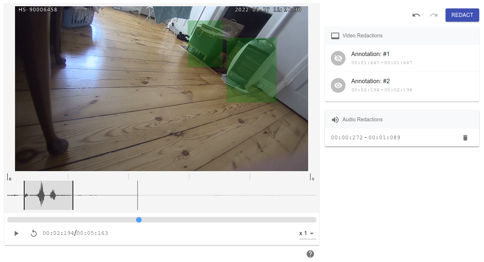The image size is (484, 262).
Task: Click the Annotation #2 timestamp range
Action: (x=382, y=90)
